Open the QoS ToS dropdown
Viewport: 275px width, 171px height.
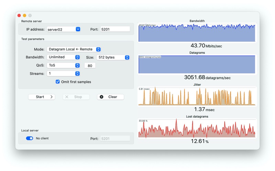tap(63, 65)
